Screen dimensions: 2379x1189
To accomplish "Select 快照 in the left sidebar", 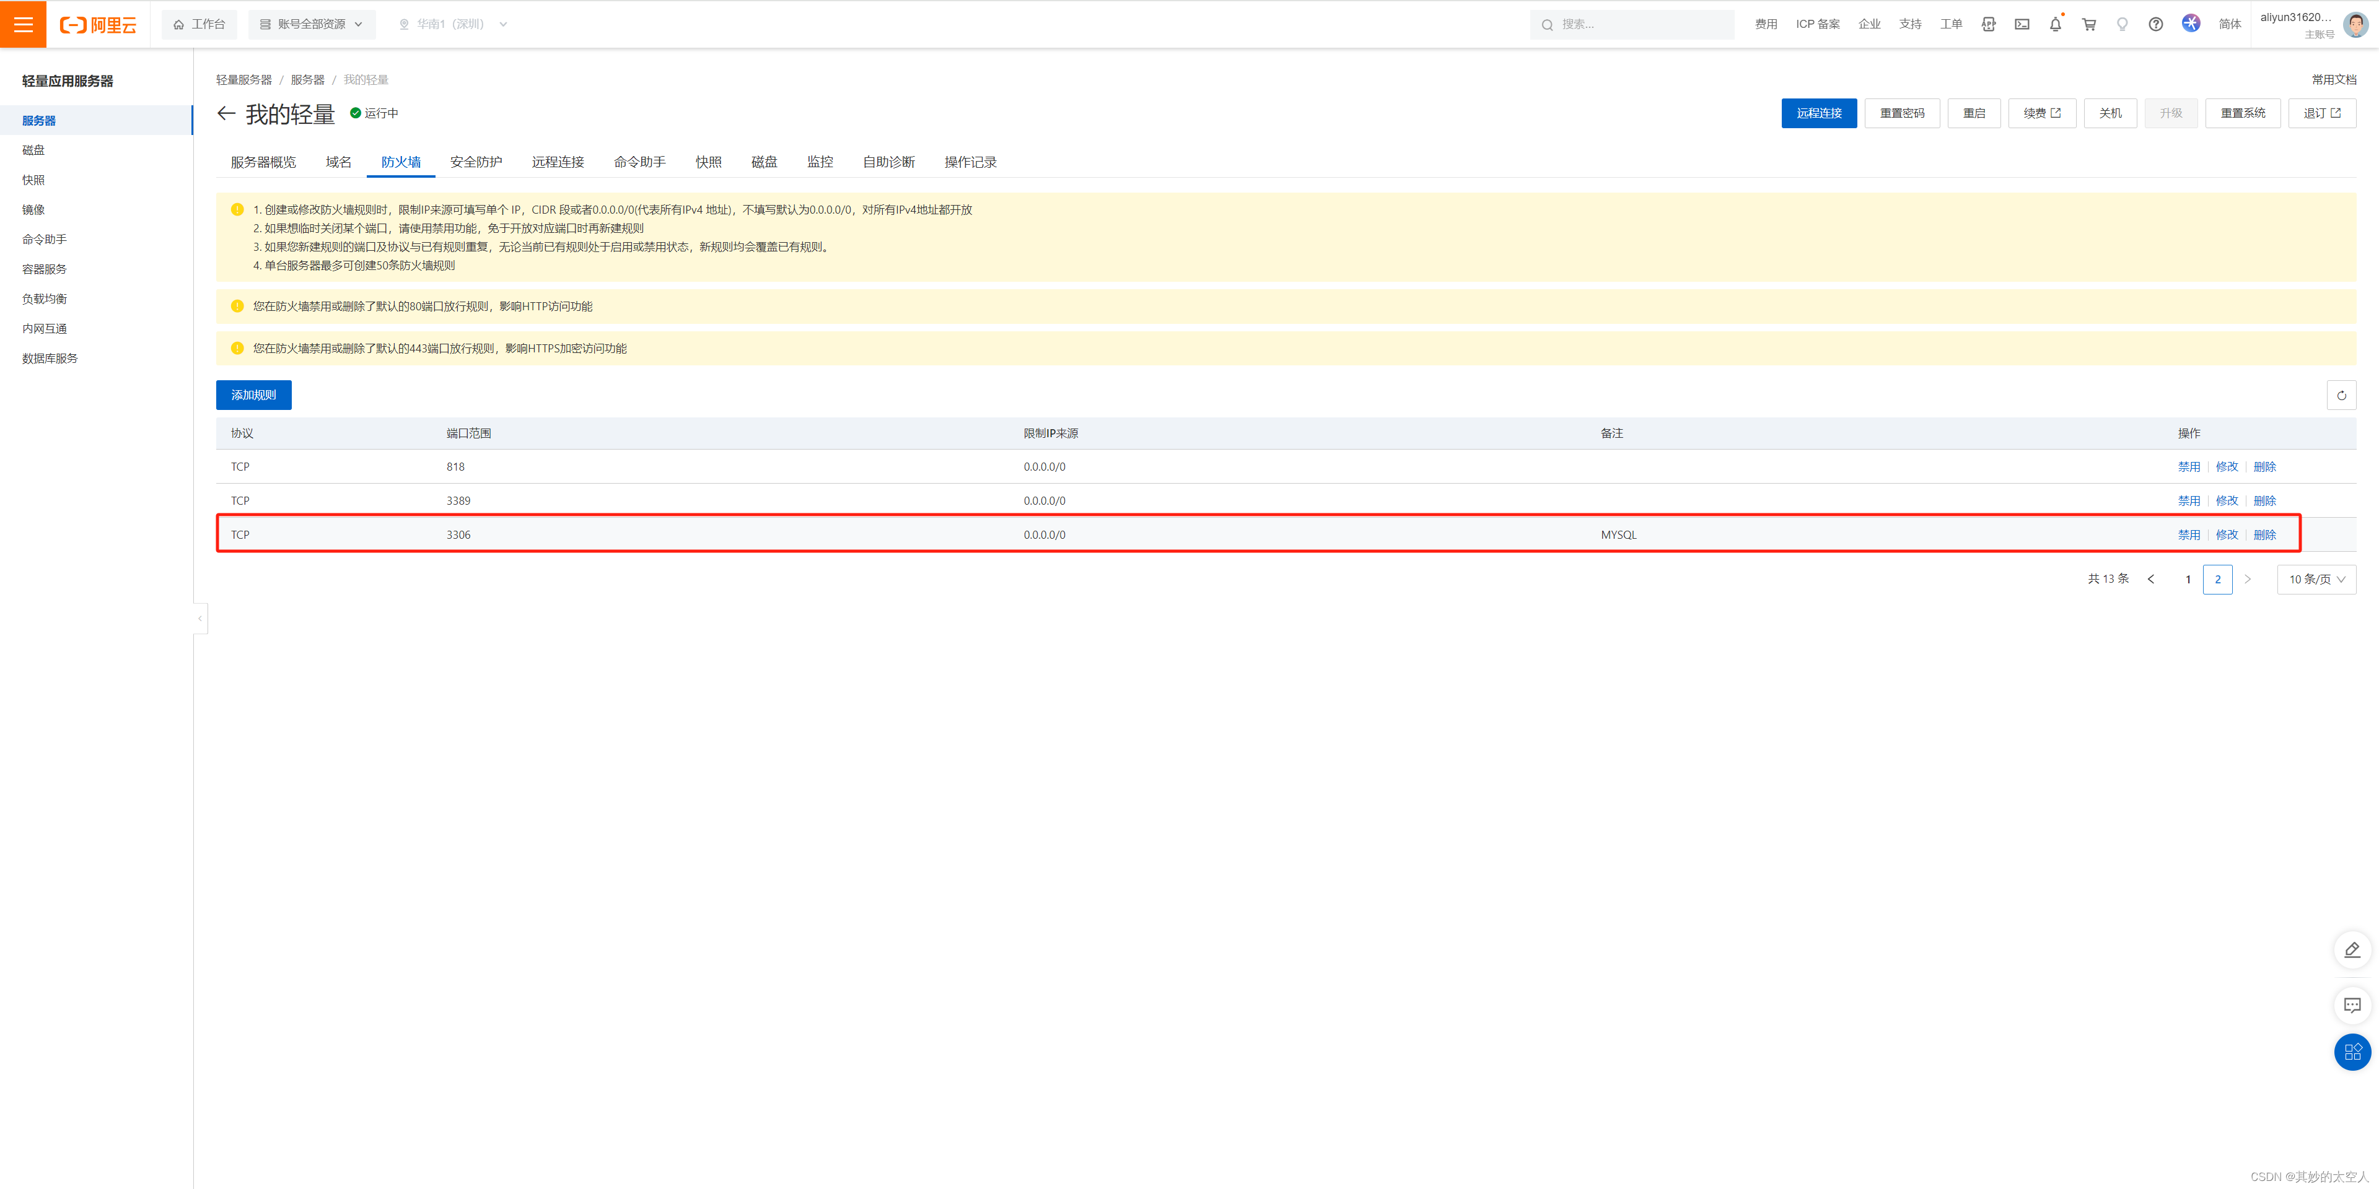I will click(33, 179).
